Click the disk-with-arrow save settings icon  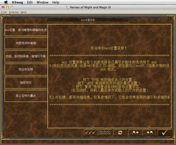coord(135,133)
